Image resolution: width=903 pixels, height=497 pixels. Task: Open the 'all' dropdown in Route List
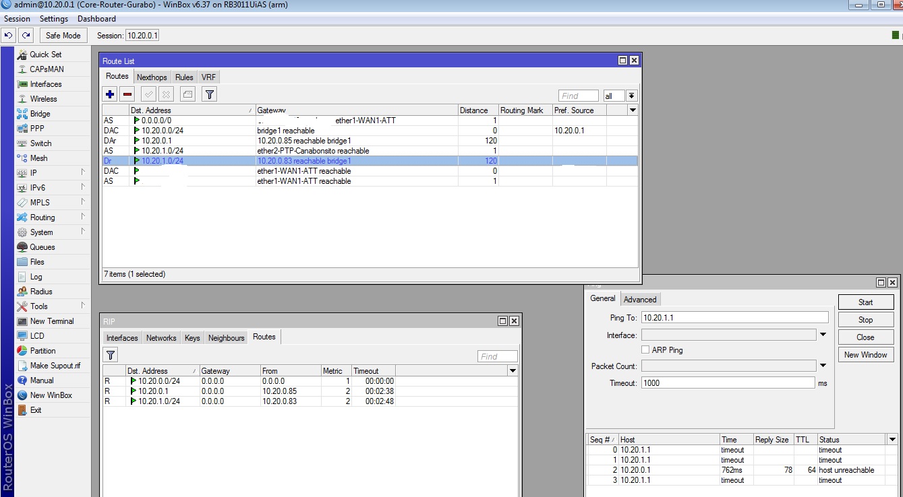[x=631, y=96]
